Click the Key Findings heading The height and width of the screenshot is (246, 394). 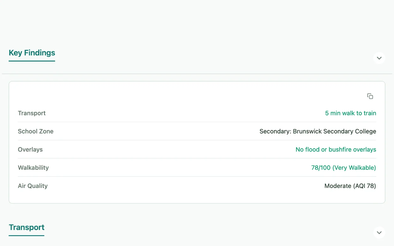click(32, 53)
